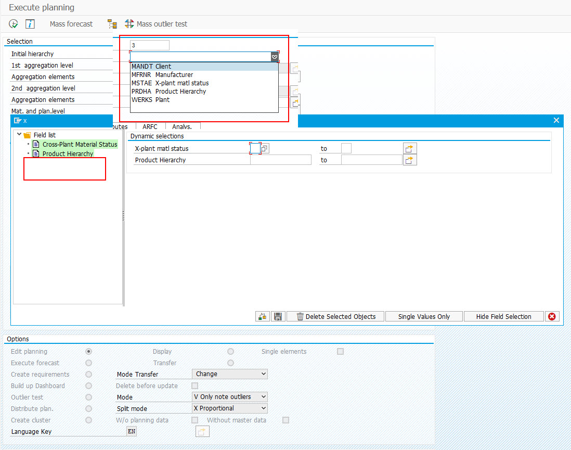Click the Delete Selected Objects button

[335, 317]
